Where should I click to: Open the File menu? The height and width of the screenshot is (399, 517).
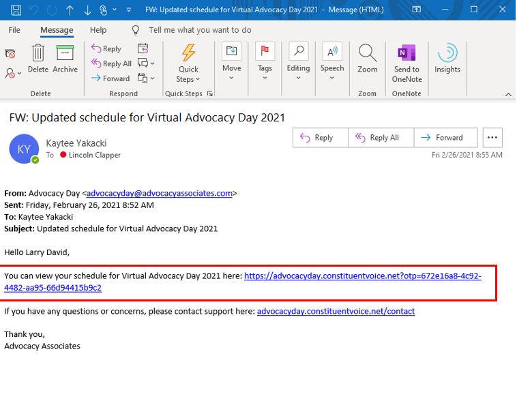pyautogui.click(x=14, y=30)
